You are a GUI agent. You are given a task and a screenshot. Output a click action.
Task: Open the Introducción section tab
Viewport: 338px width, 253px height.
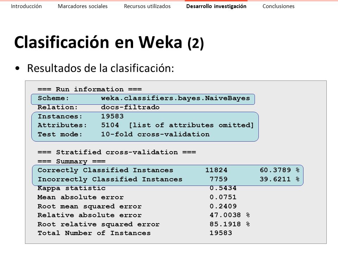coord(26,6)
